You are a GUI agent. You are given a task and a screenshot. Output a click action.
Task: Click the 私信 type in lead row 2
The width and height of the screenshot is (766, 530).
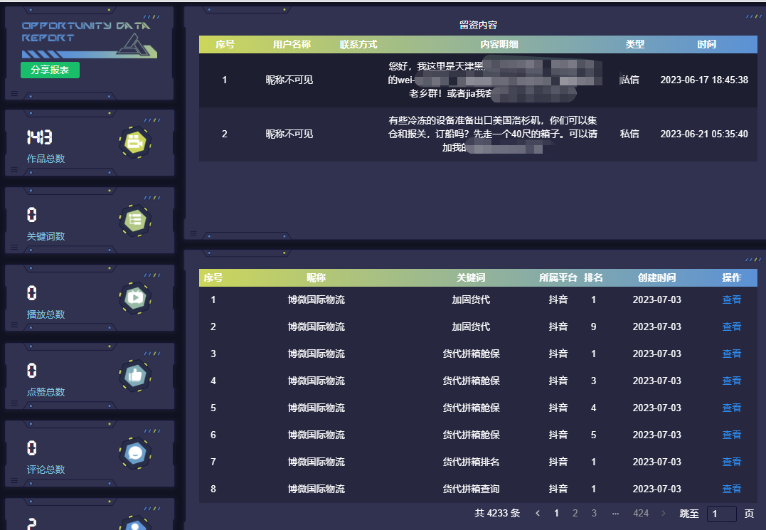629,134
